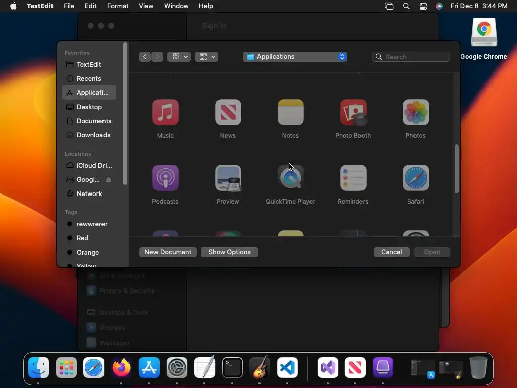Select TextEdit in sidebar Favorites
Screen dimensions: 517x388
(x=89, y=64)
